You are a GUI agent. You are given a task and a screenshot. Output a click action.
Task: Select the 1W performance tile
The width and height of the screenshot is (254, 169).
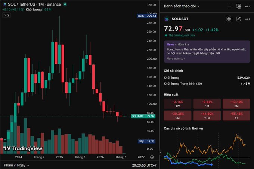coord(177,104)
